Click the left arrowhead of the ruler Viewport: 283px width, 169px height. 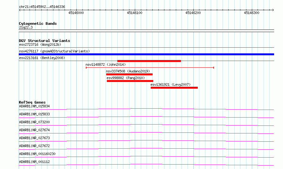pos(20,10)
